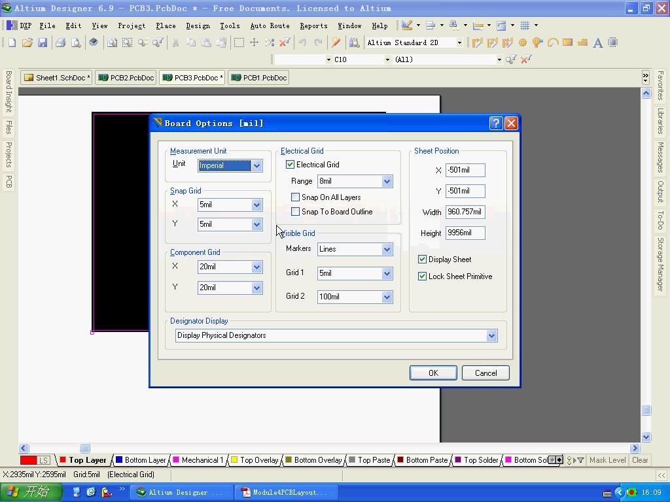Click the Save icon in toolbar

click(x=43, y=42)
